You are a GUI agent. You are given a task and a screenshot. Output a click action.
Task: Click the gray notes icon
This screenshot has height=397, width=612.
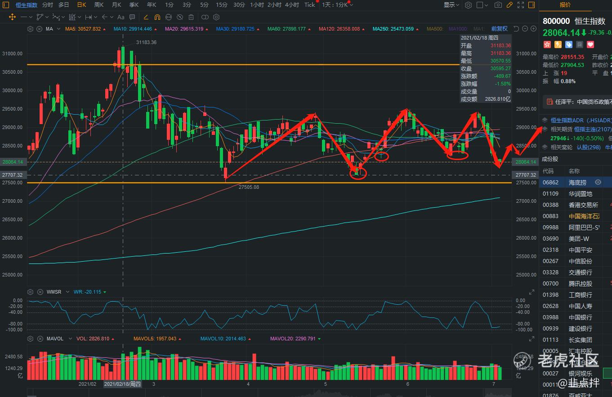[x=580, y=45]
